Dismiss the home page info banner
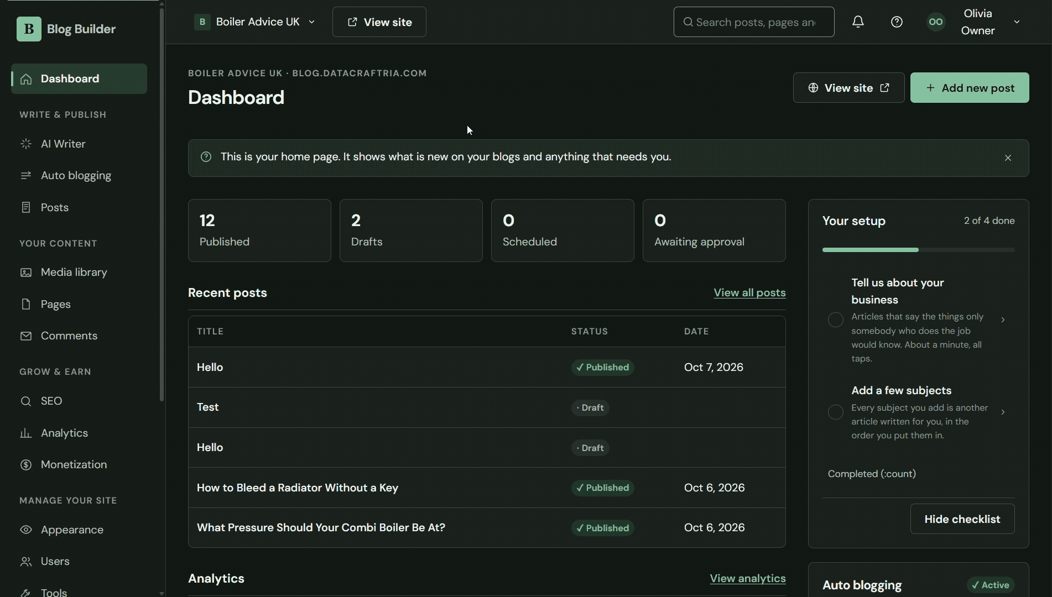 point(1008,158)
